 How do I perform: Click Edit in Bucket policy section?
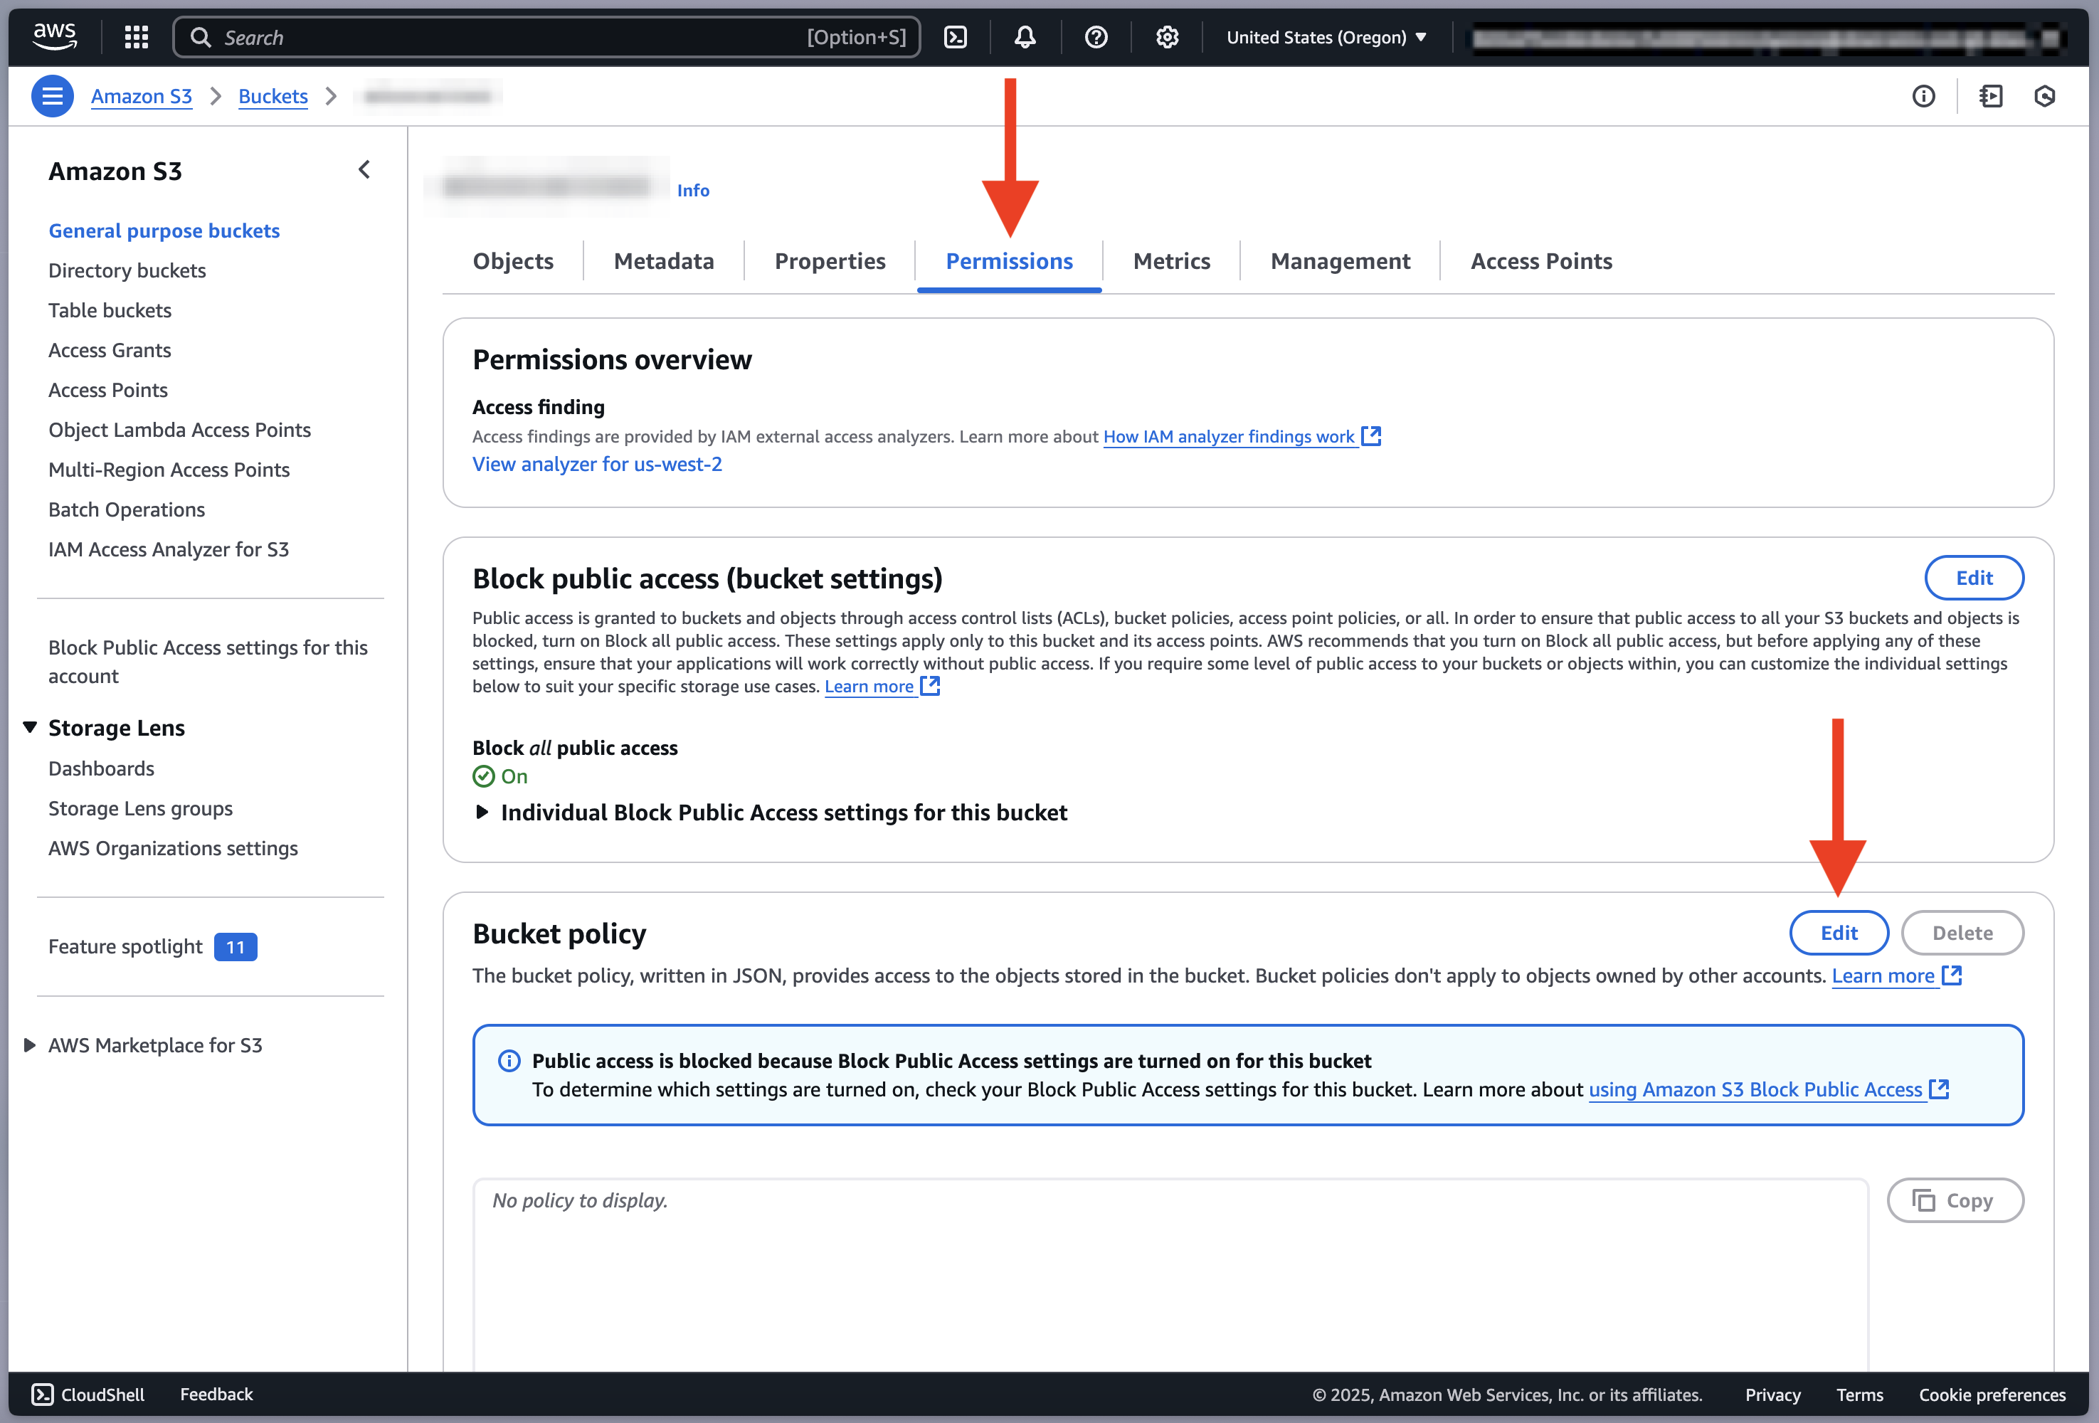1838,933
